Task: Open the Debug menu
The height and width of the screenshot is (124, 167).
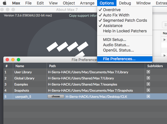Action: (125, 3)
